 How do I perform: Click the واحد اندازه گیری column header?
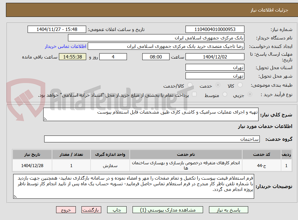click(x=110, y=155)
